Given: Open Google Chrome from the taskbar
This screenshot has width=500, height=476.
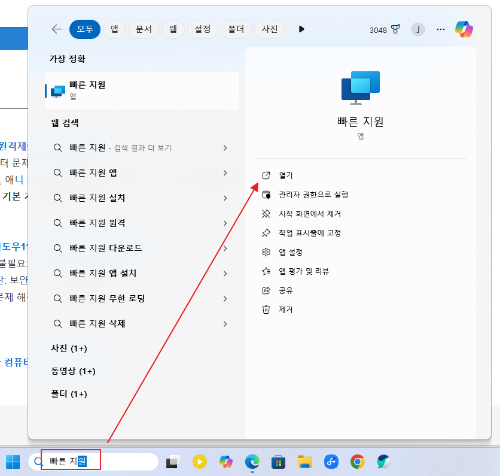Looking at the screenshot, I should [x=358, y=462].
